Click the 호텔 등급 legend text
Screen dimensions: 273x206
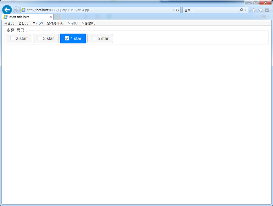17,30
